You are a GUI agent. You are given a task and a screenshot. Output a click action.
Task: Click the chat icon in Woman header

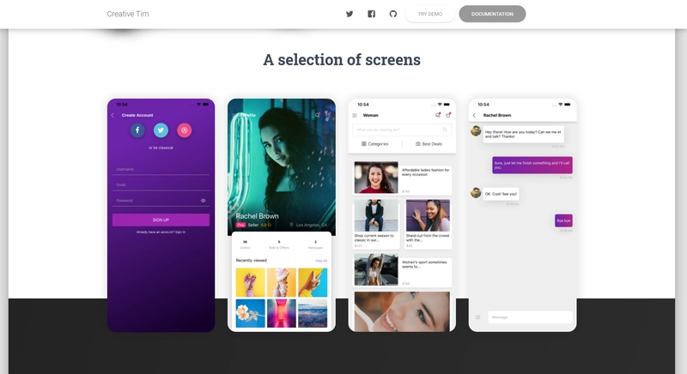[x=437, y=115]
